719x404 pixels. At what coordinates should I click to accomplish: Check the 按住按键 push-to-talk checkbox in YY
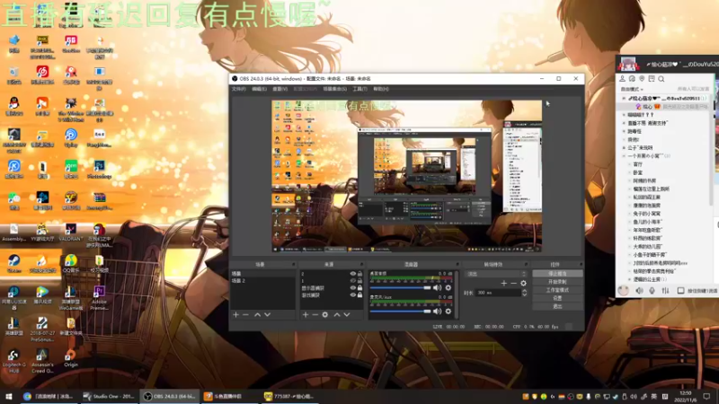[x=681, y=291]
